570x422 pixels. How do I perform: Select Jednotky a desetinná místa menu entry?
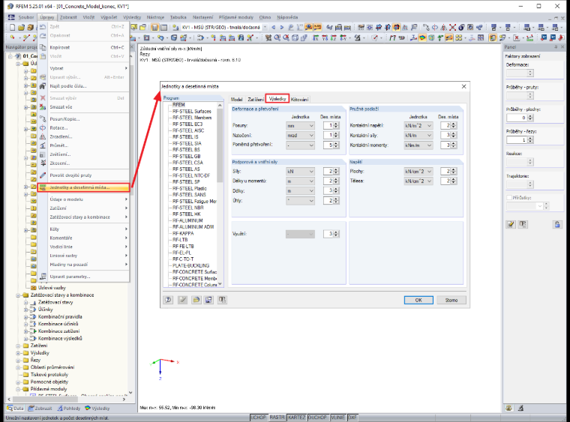[83, 187]
